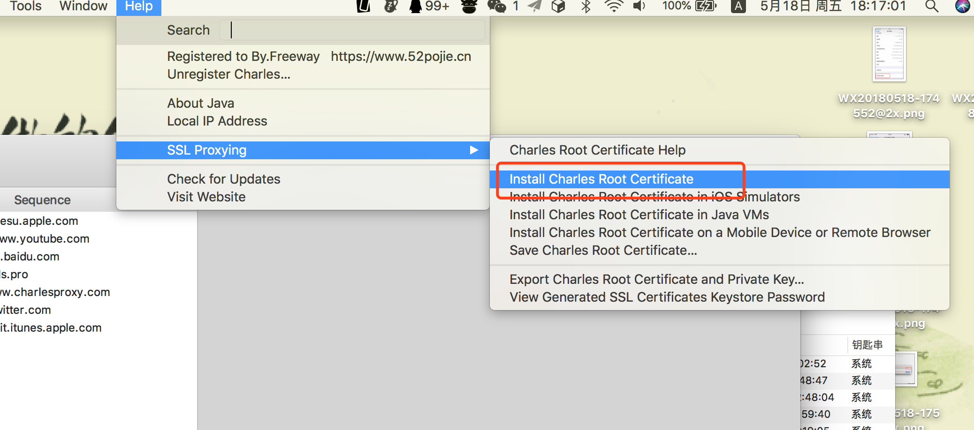
Task: Click the sleeping bear menu bar icon
Action: click(391, 6)
